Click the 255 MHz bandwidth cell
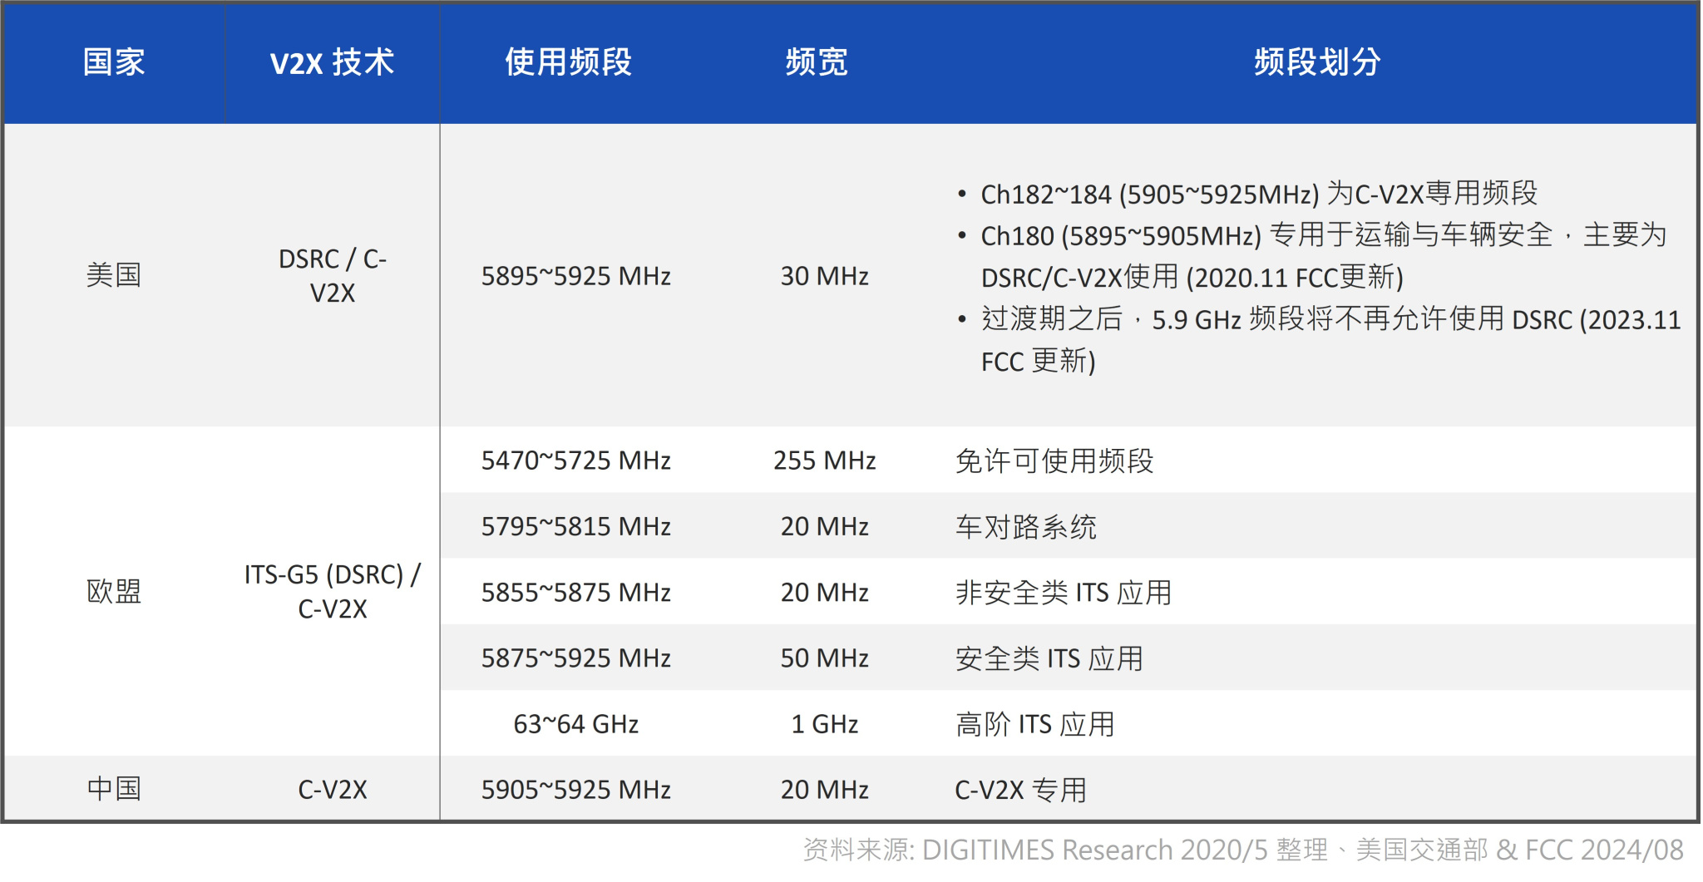This screenshot has width=1703, height=882. pyautogui.click(x=824, y=461)
